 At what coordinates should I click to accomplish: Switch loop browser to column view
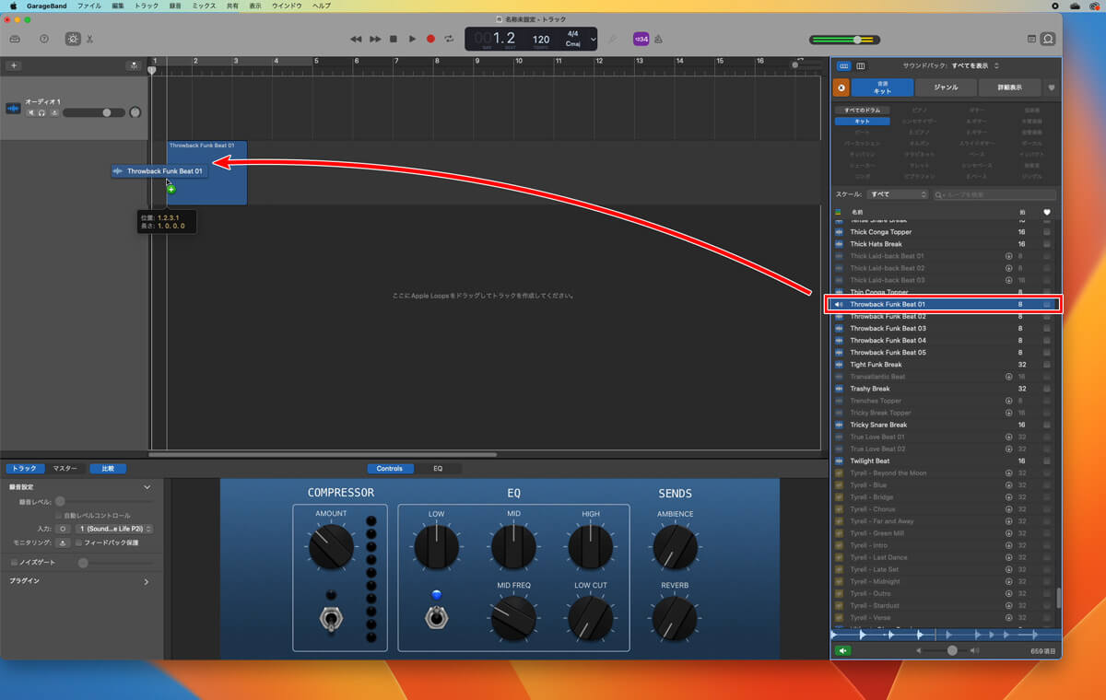click(x=861, y=65)
